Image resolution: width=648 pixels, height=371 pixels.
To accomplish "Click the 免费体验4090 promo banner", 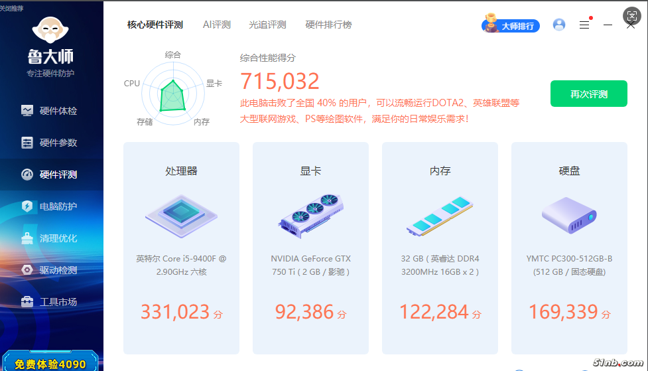I will tap(50, 364).
